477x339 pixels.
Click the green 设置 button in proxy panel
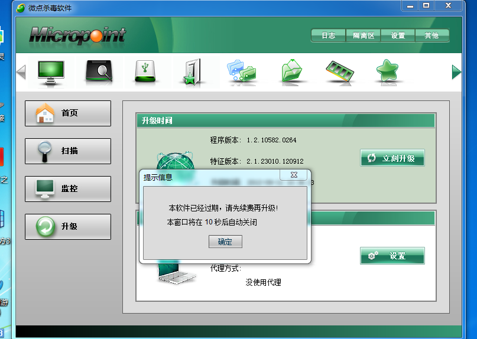click(x=392, y=256)
